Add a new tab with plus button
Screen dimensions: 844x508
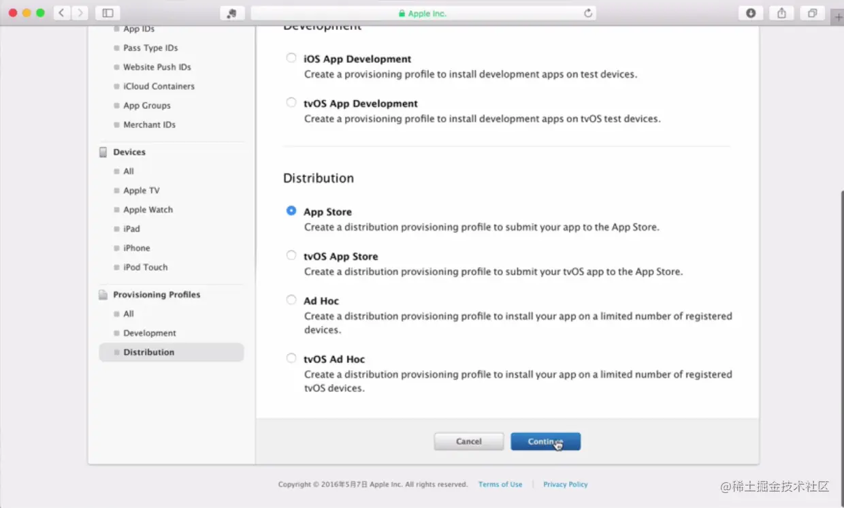(838, 18)
